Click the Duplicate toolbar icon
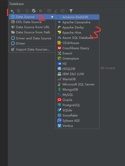 19,11
